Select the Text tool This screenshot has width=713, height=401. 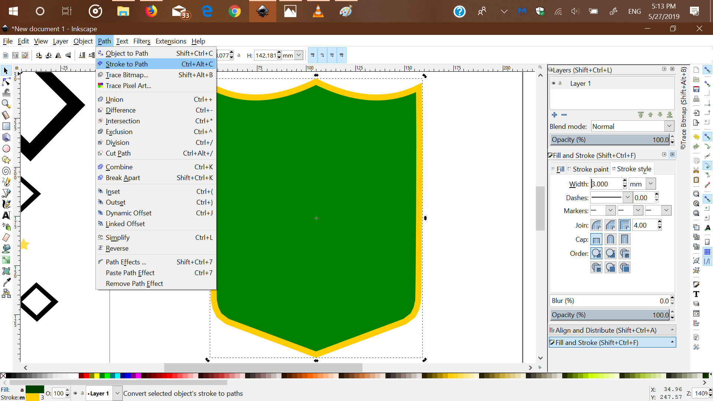pyautogui.click(x=6, y=215)
